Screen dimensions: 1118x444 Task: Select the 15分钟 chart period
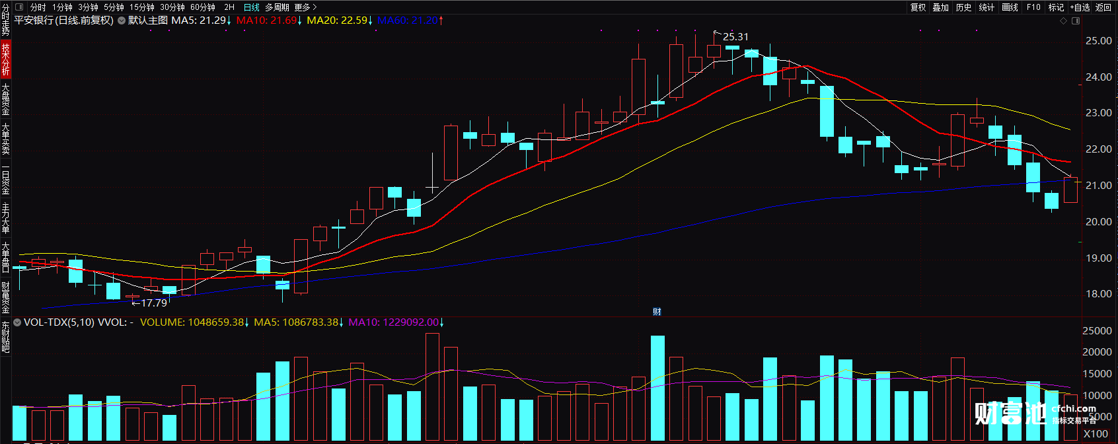tap(141, 7)
